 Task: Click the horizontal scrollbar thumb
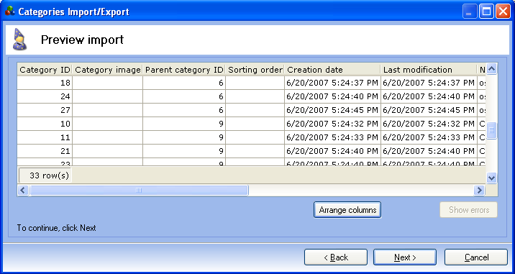pyautogui.click(x=139, y=190)
